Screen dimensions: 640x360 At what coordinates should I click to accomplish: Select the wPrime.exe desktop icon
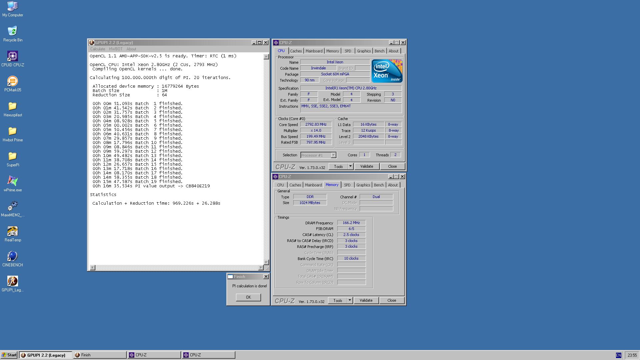point(13,184)
